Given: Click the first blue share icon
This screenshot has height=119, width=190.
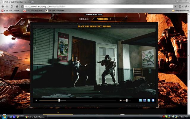Looking at the screenshot, I should pos(140,100).
